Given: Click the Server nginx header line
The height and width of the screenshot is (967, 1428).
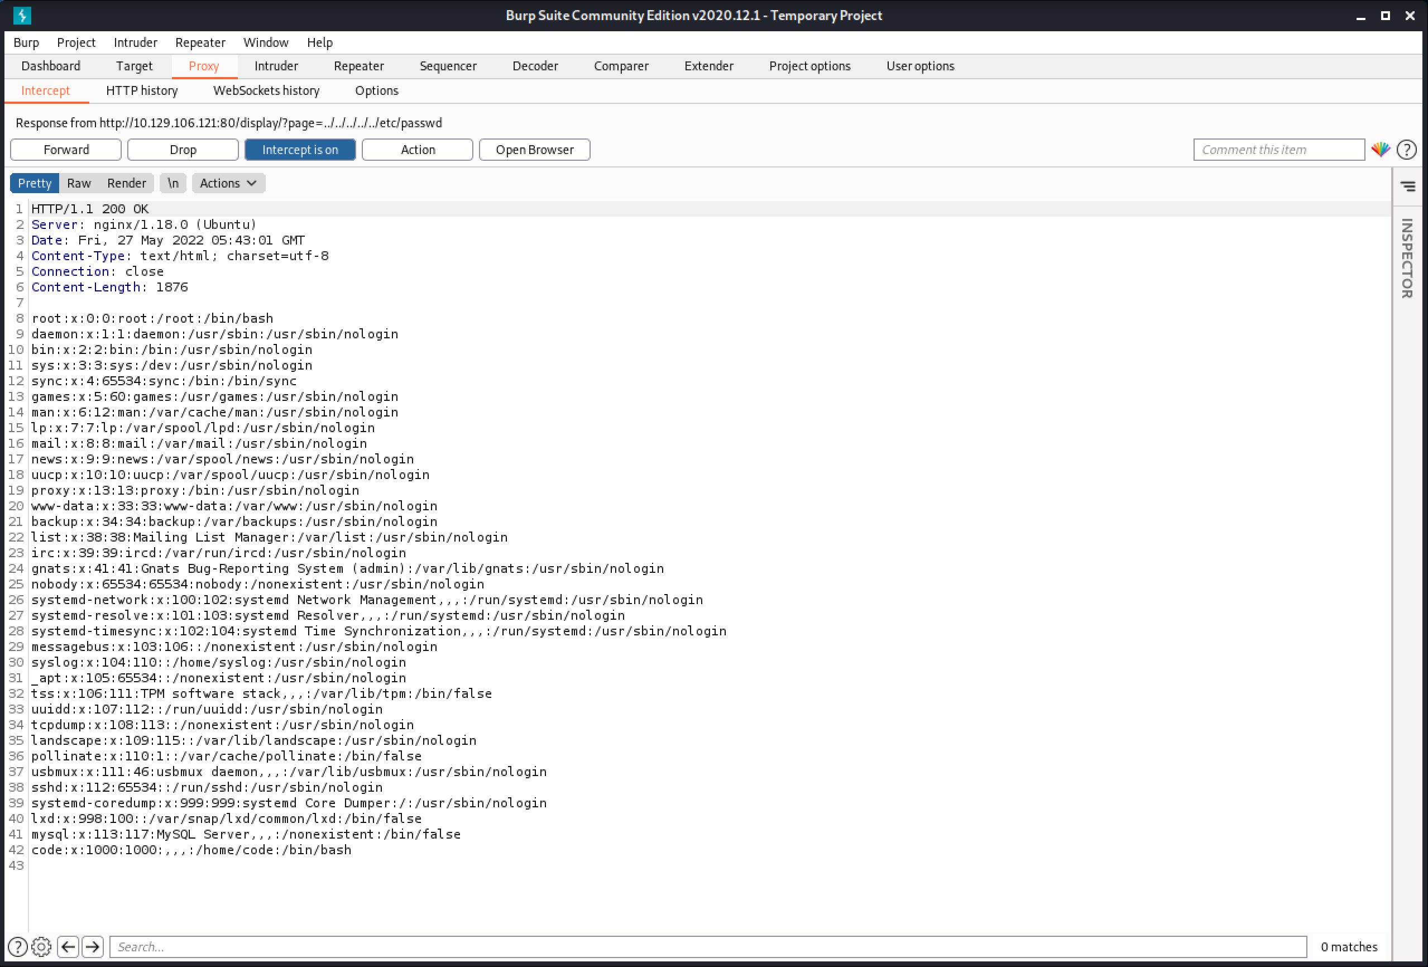Looking at the screenshot, I should (144, 224).
